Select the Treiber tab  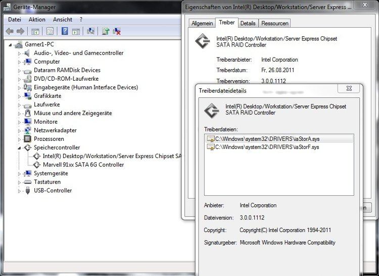pyautogui.click(x=227, y=22)
